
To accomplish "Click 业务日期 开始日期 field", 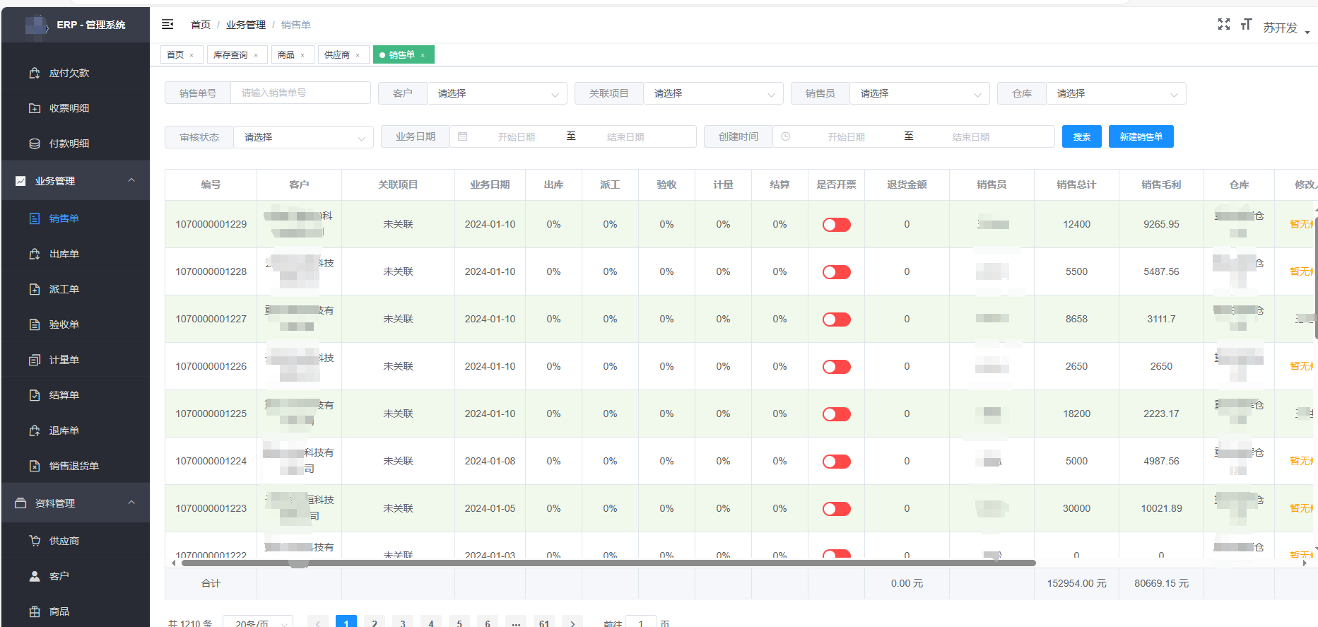I will pos(517,137).
